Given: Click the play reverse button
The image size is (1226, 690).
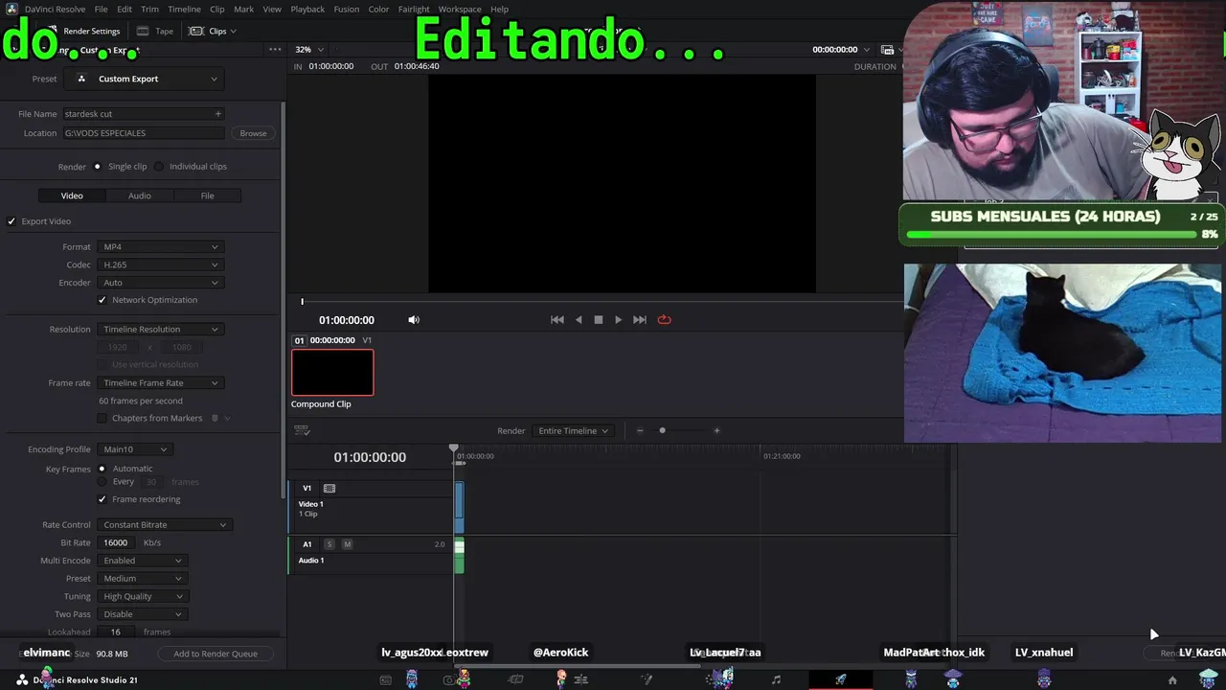Looking at the screenshot, I should click(x=579, y=320).
